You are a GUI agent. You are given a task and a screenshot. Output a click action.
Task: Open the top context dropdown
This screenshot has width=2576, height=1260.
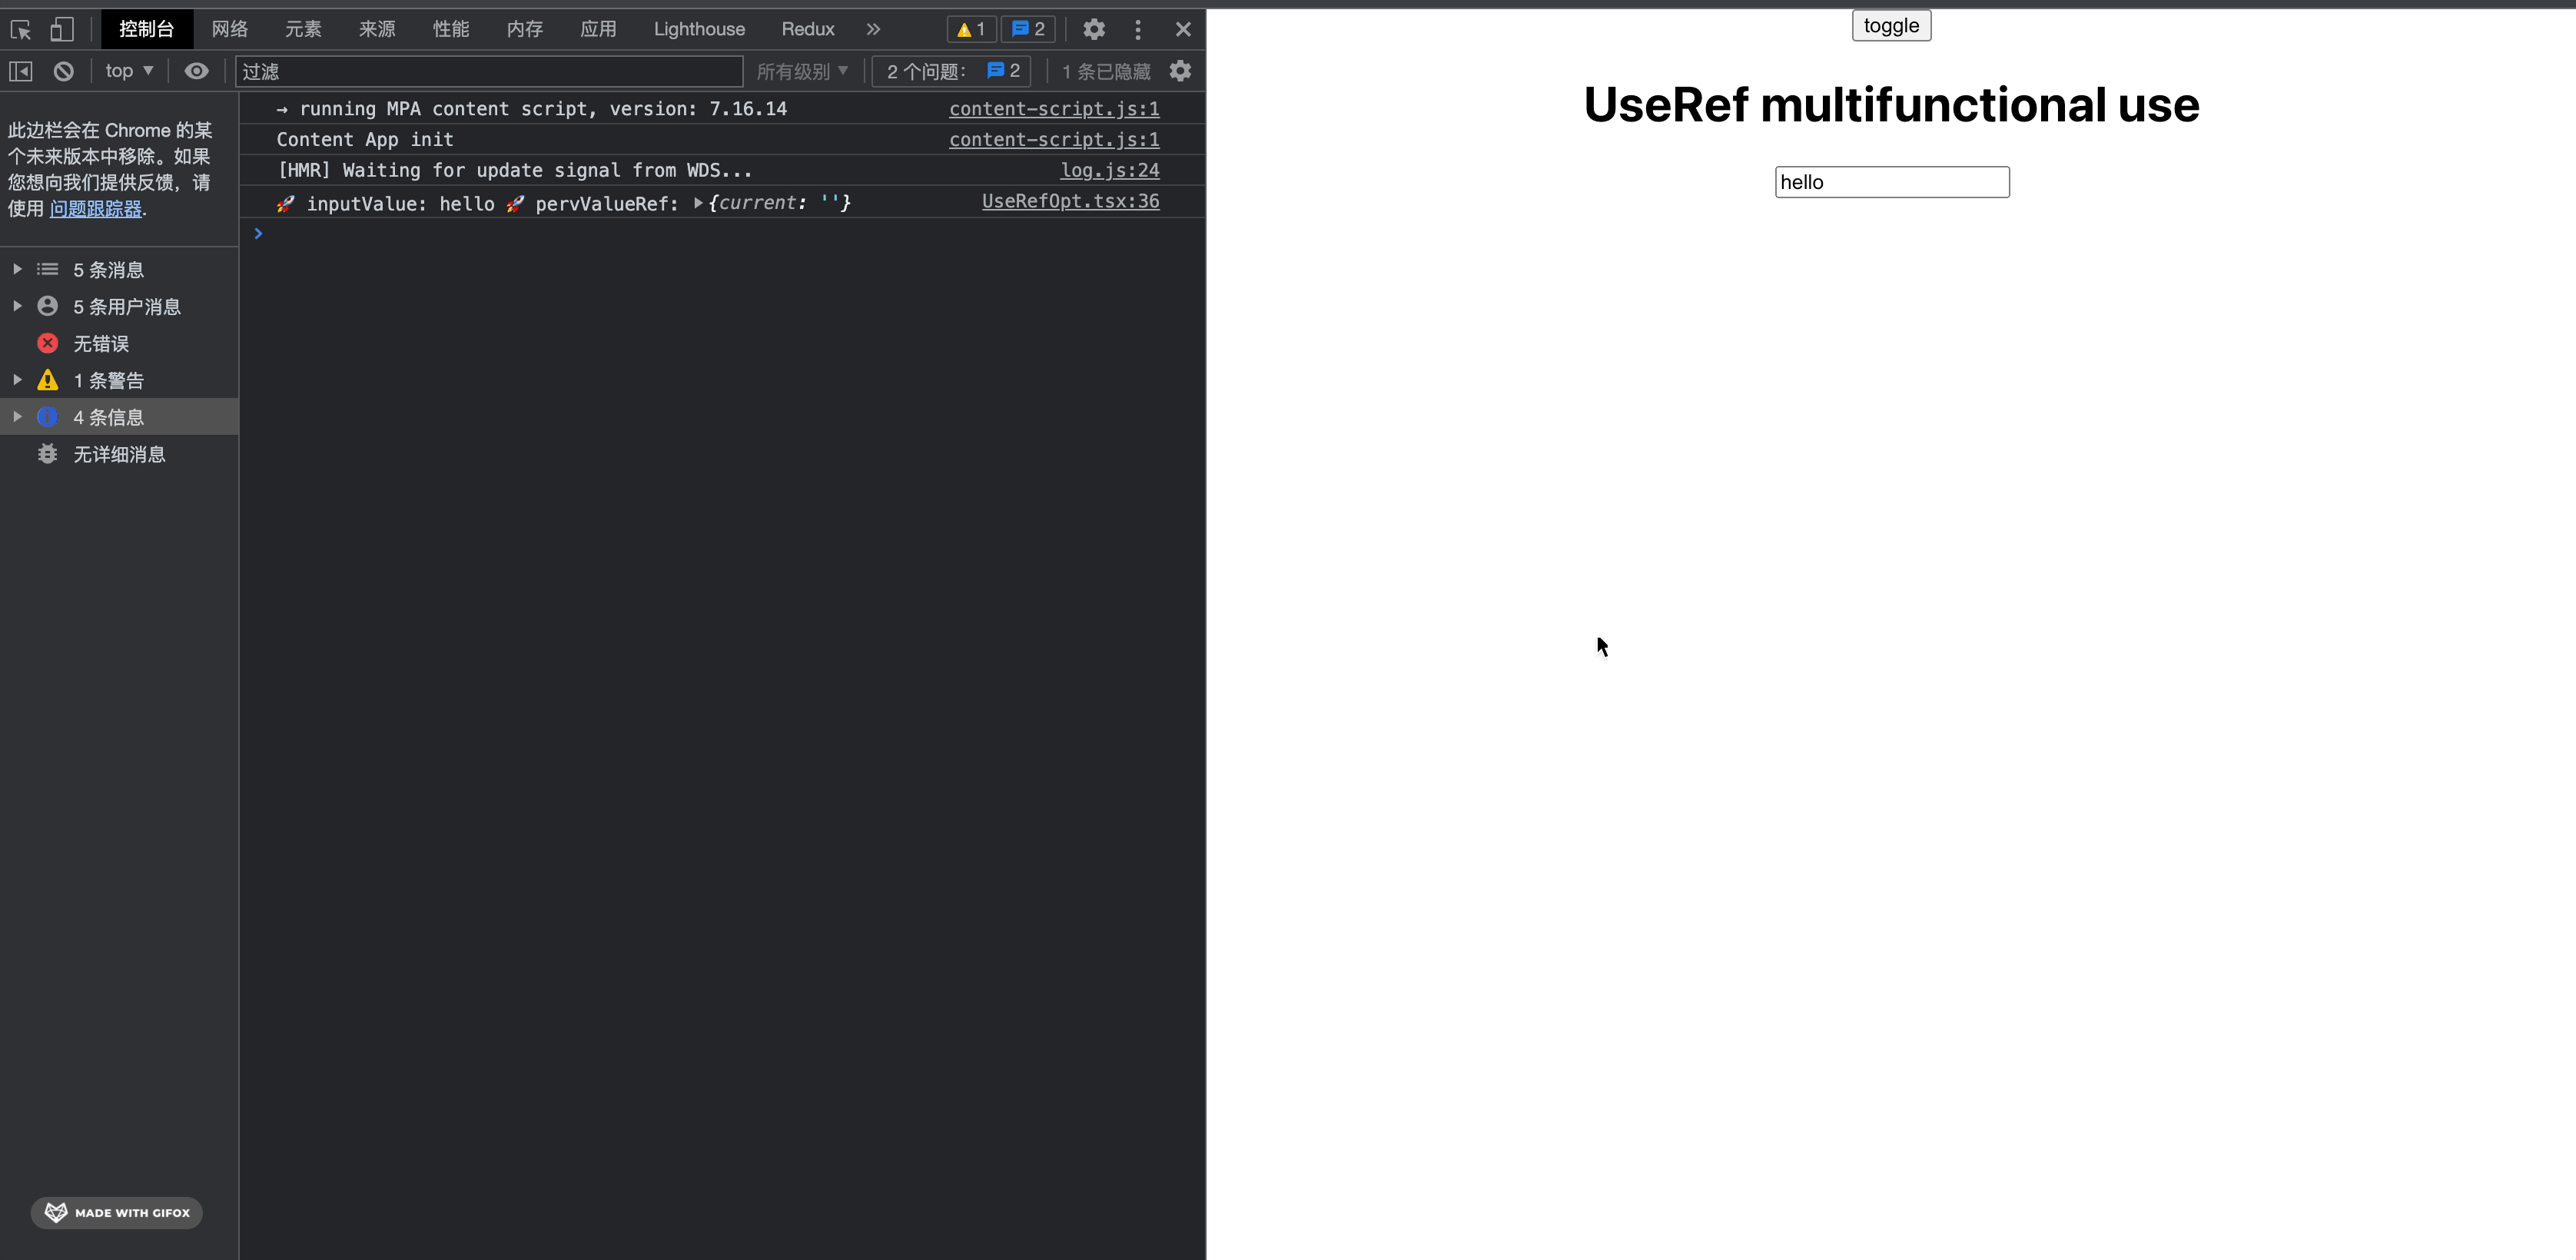click(129, 71)
